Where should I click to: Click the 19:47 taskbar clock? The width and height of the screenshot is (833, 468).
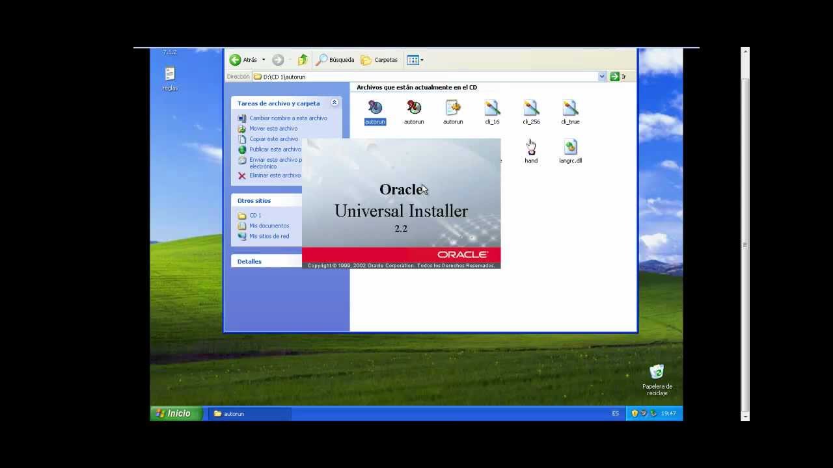pos(668,413)
